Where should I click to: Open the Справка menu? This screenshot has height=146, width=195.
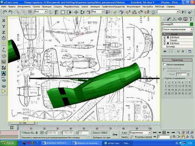pos(171,6)
